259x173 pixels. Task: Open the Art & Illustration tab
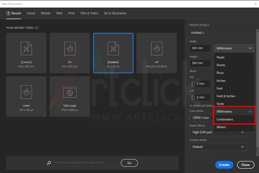[115, 13]
